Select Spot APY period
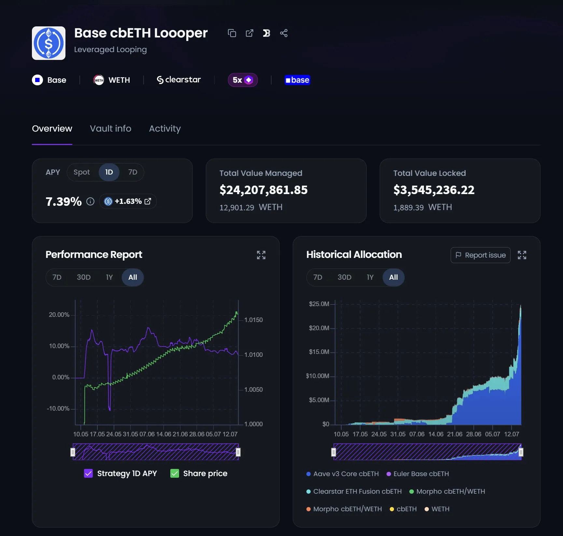563x536 pixels. point(82,172)
